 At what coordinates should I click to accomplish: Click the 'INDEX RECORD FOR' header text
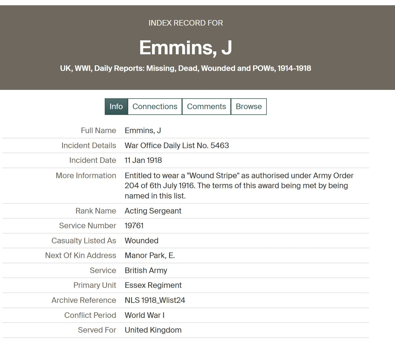[x=186, y=23]
